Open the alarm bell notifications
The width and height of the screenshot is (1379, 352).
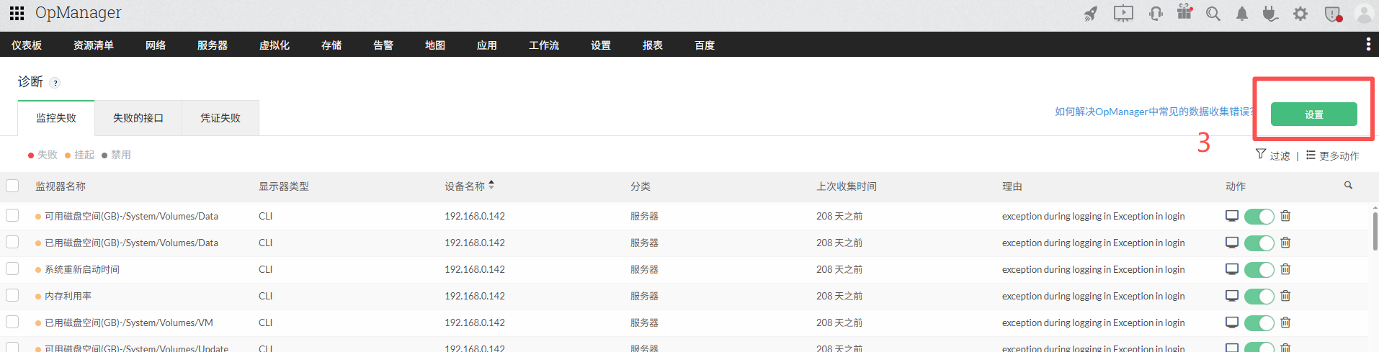click(1242, 14)
